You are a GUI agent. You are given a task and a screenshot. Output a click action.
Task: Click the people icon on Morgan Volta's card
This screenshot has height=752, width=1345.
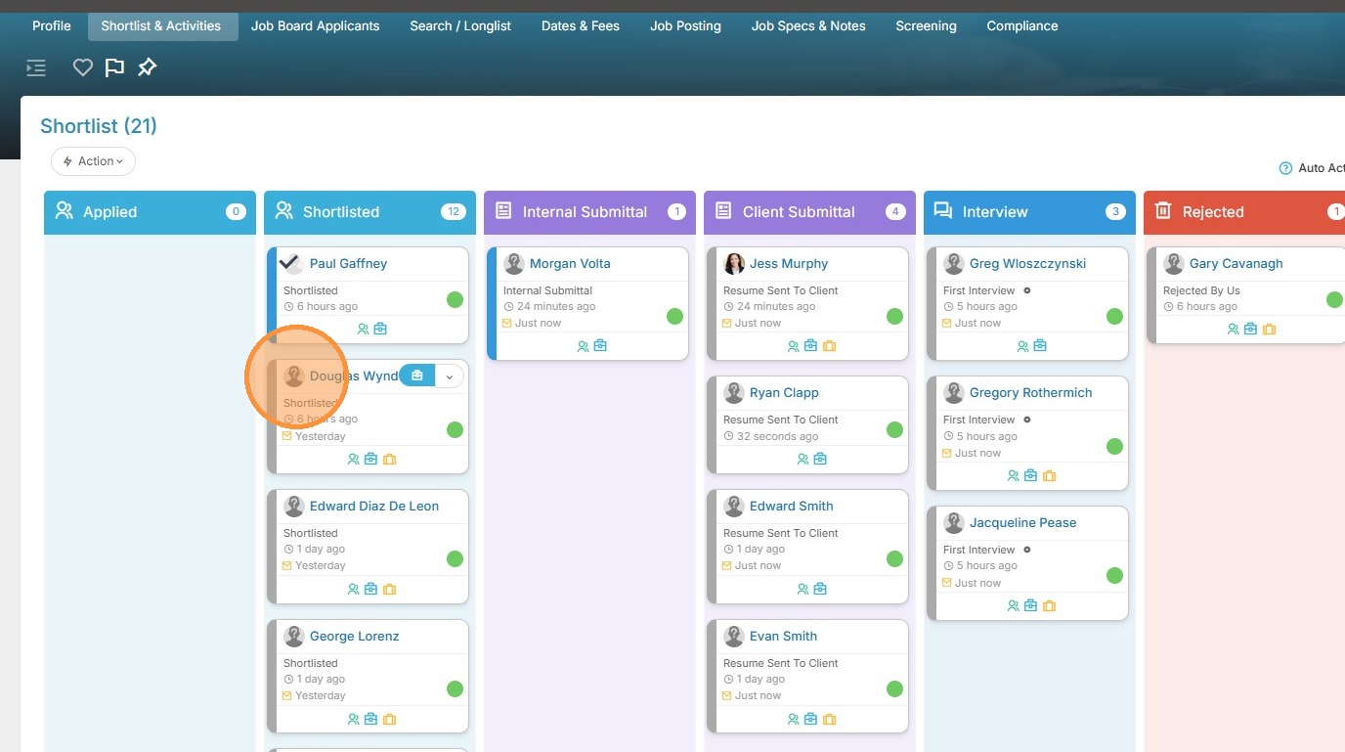pyautogui.click(x=583, y=346)
